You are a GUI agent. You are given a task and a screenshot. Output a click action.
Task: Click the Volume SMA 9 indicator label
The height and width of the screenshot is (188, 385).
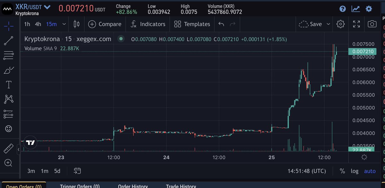coord(41,48)
